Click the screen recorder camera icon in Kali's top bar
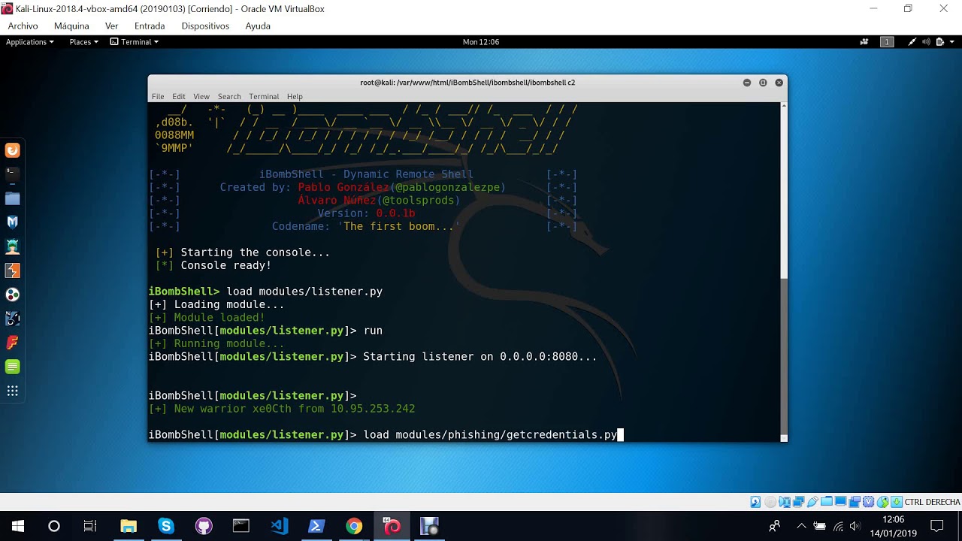This screenshot has width=962, height=541. point(864,42)
